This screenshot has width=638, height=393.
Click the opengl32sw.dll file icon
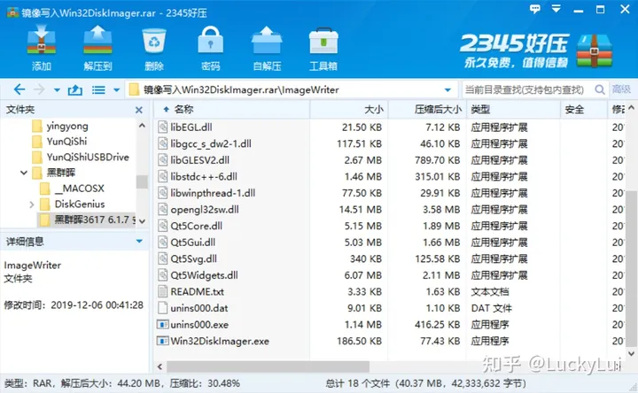[x=163, y=209]
